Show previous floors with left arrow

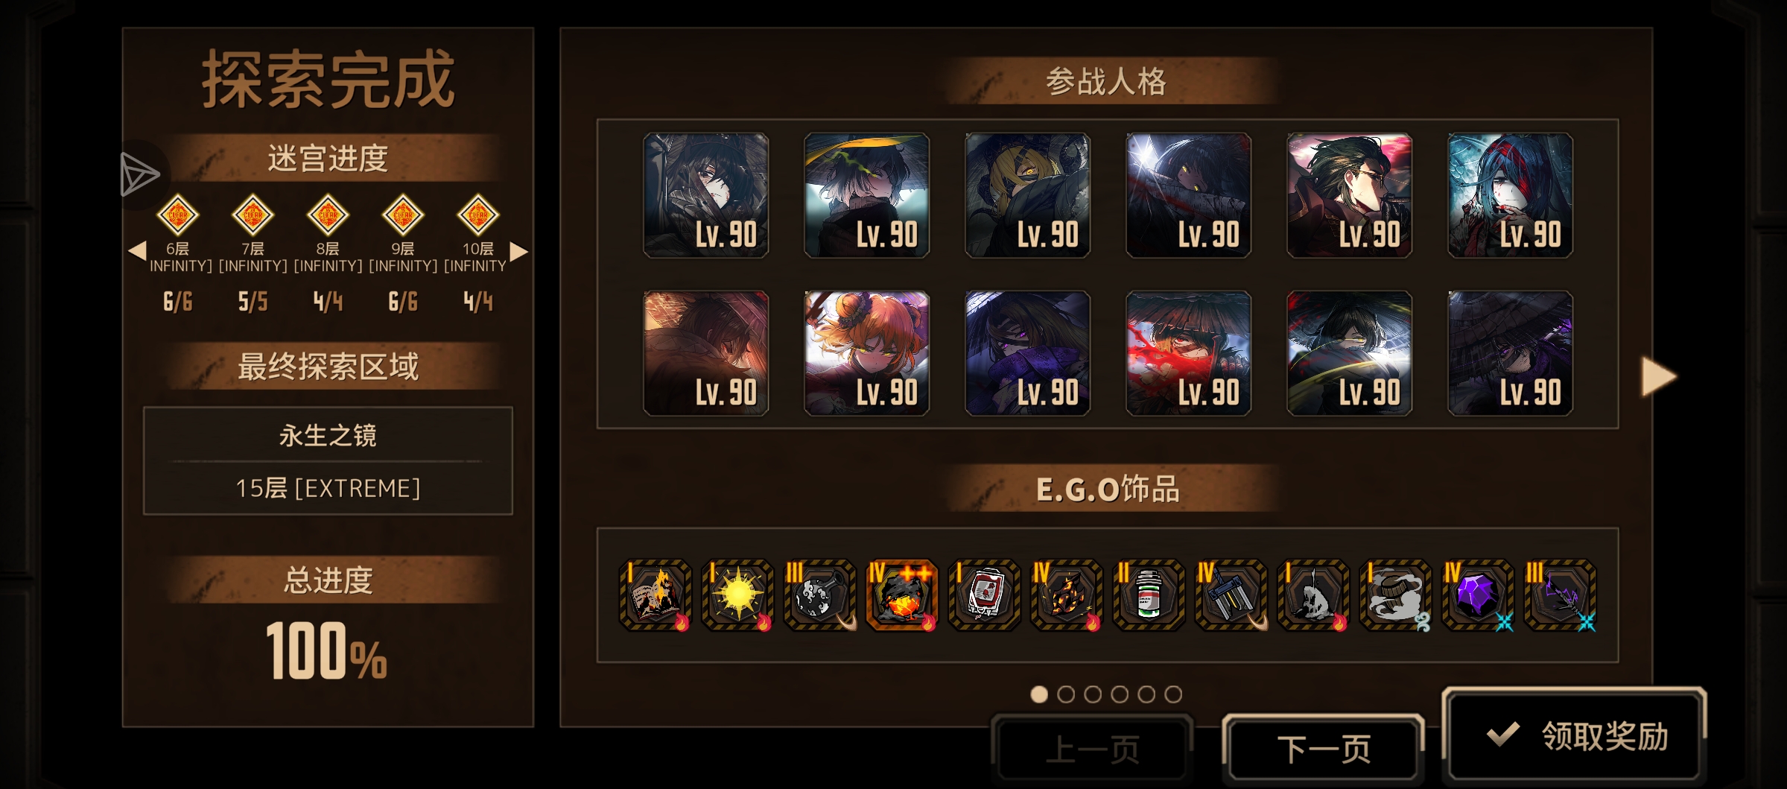pos(137,251)
